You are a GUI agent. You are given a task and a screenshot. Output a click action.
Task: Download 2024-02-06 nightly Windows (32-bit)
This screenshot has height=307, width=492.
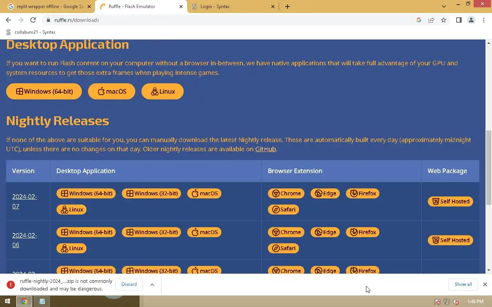coord(151,232)
